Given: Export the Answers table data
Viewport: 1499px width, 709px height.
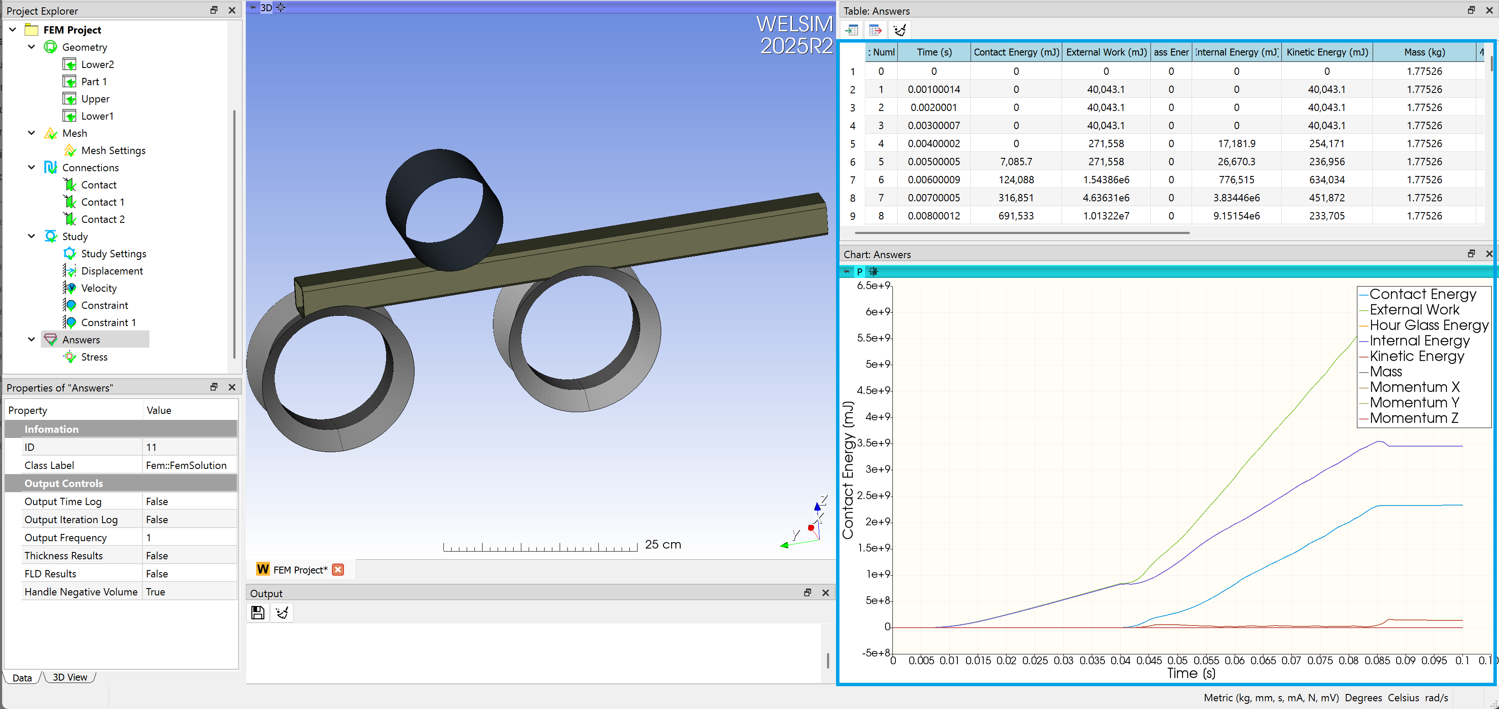Looking at the screenshot, I should pos(875,29).
